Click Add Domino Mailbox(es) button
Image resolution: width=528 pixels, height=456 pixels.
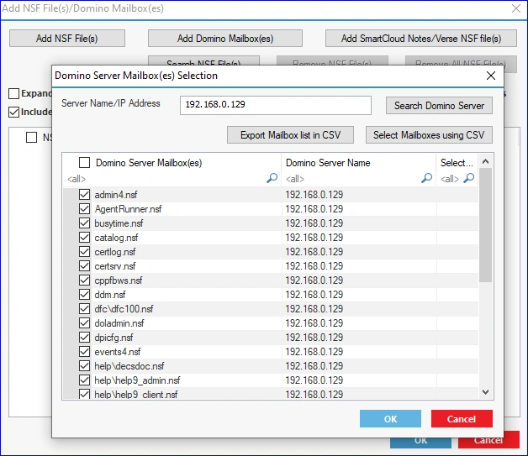pyautogui.click(x=225, y=39)
